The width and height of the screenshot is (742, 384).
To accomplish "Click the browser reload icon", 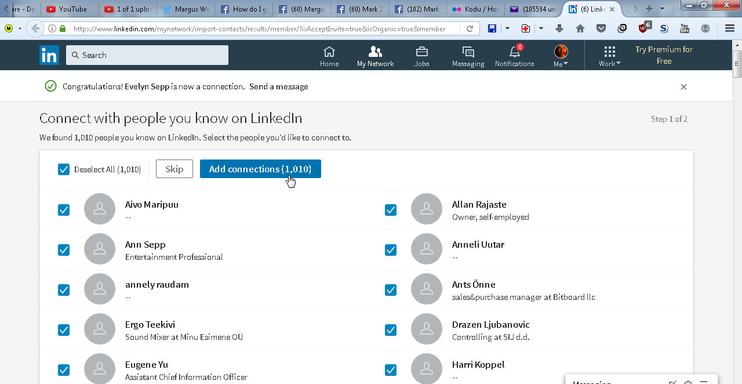I will point(470,28).
